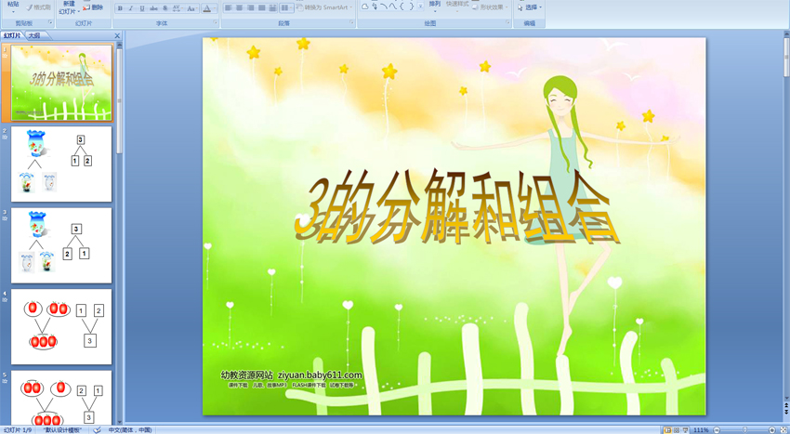This screenshot has height=434, width=790.
Task: Click the zoom slider in status bar
Action: [x=744, y=430]
